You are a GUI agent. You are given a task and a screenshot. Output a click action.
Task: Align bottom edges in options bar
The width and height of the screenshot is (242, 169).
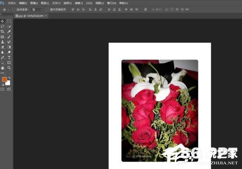point(84,10)
